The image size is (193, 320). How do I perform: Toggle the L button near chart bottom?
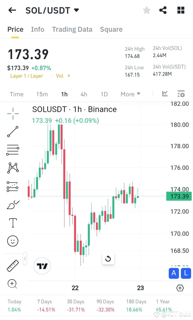[186, 273]
